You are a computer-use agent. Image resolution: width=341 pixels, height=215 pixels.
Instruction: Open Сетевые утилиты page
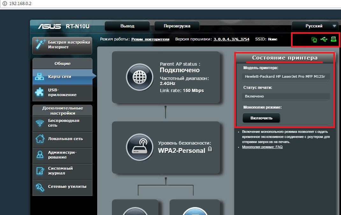[62, 187]
